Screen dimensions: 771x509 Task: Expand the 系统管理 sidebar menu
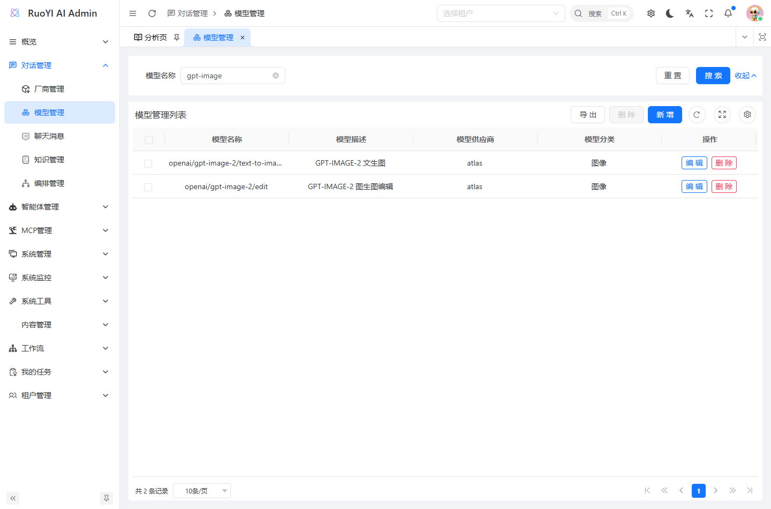point(59,254)
